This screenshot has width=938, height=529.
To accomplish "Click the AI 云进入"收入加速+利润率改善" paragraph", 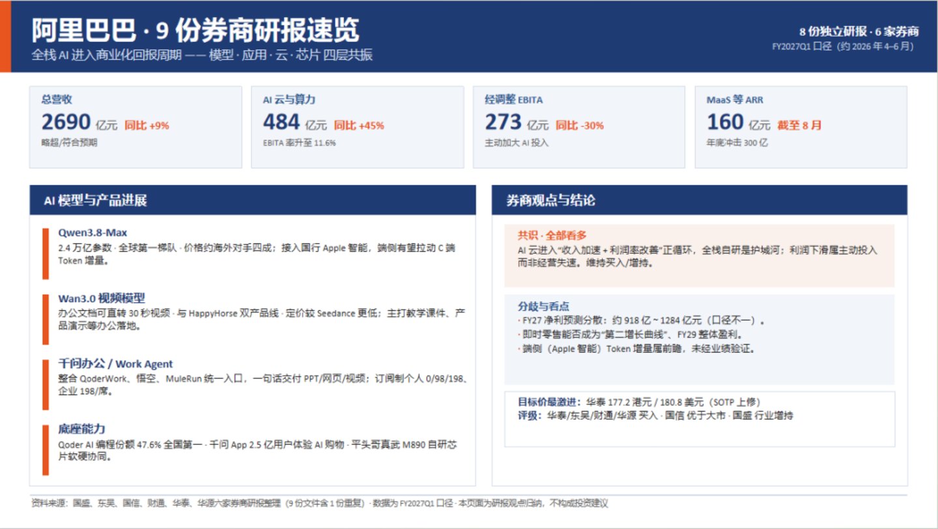I will point(698,257).
